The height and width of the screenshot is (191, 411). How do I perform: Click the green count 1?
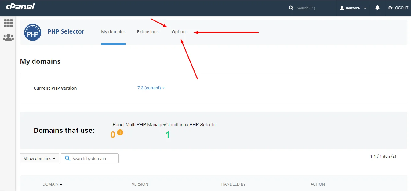pyautogui.click(x=168, y=135)
